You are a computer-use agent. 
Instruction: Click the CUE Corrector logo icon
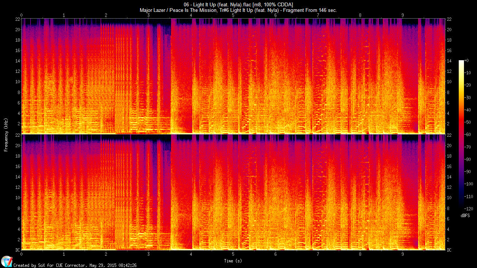(x=6, y=261)
